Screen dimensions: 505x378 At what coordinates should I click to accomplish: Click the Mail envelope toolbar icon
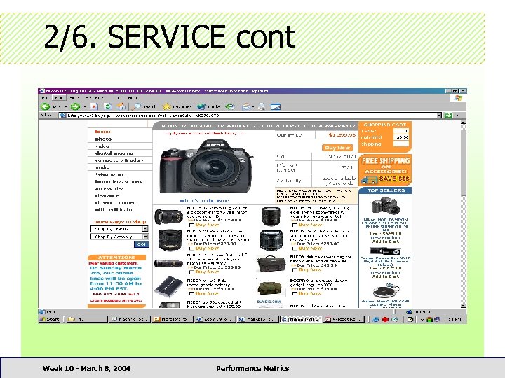(x=246, y=106)
